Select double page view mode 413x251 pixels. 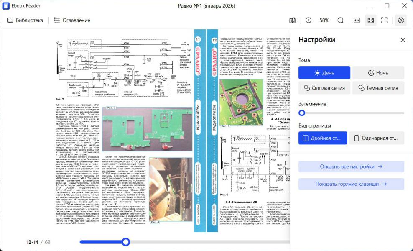tap(322, 138)
